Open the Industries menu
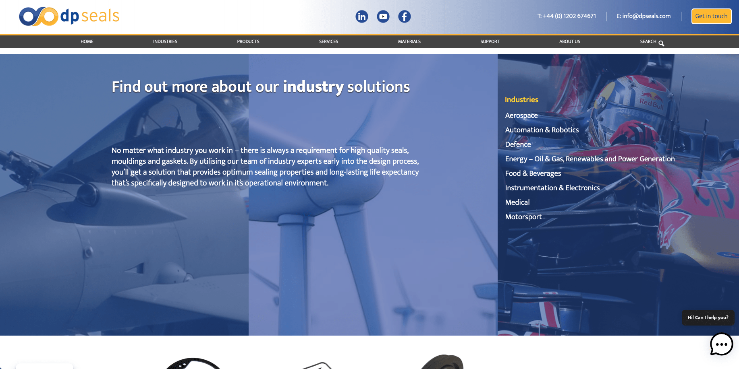Viewport: 739px width, 369px height. (165, 41)
